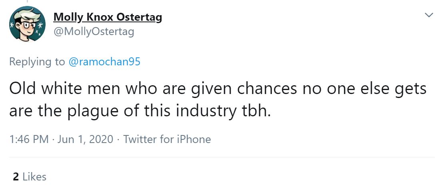Click the 1:46 PM time stamp
Screen dimensions: 446x192
(29, 139)
